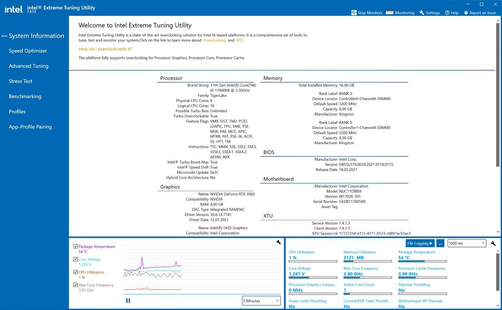Click the XTU section heading
This screenshot has height=310, width=502.
click(268, 216)
